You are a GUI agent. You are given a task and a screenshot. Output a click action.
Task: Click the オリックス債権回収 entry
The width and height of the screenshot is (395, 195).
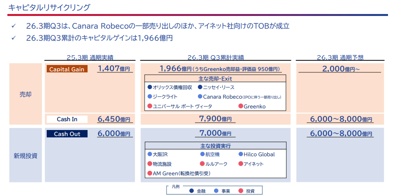coord(172,88)
